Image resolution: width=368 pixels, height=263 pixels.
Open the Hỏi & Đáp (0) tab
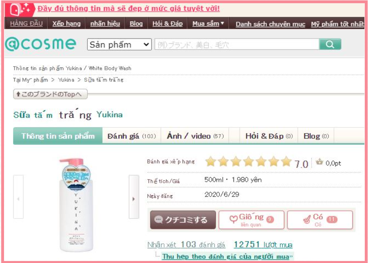[x=269, y=136]
